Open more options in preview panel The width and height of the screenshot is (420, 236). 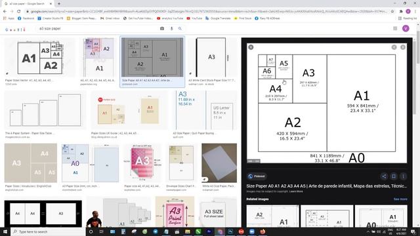tap(403, 176)
